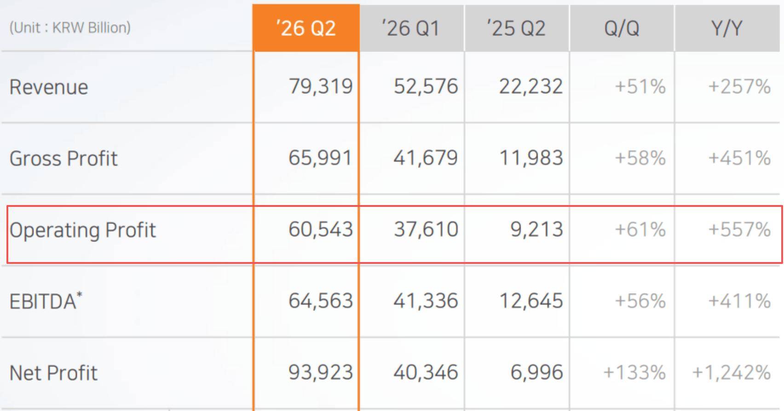Select the +133% Q/Q growth cell
Screen dimensions: 784x411
click(634, 372)
